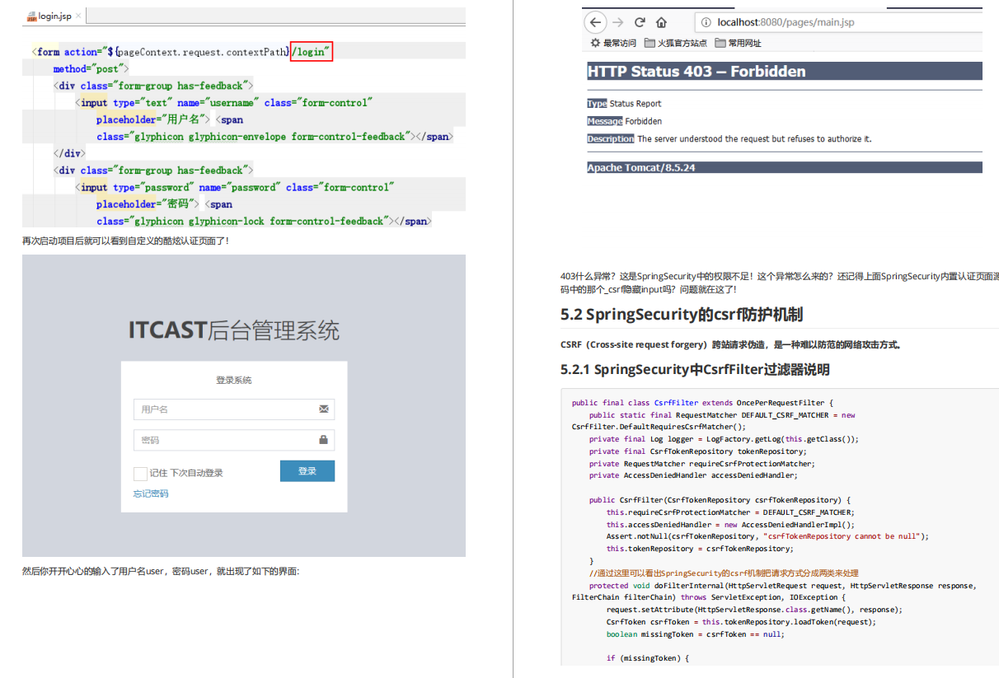
Task: Open the 常用网址 bookmarks folder
Action: 739,43
